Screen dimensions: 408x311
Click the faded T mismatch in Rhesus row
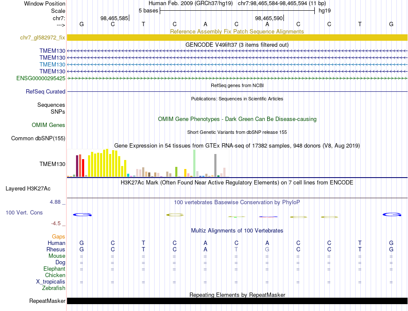pos(236,249)
